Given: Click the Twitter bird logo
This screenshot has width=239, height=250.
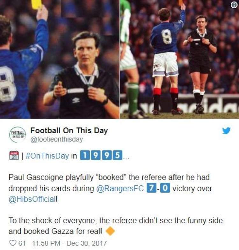Looking at the screenshot, I should pos(226,131).
